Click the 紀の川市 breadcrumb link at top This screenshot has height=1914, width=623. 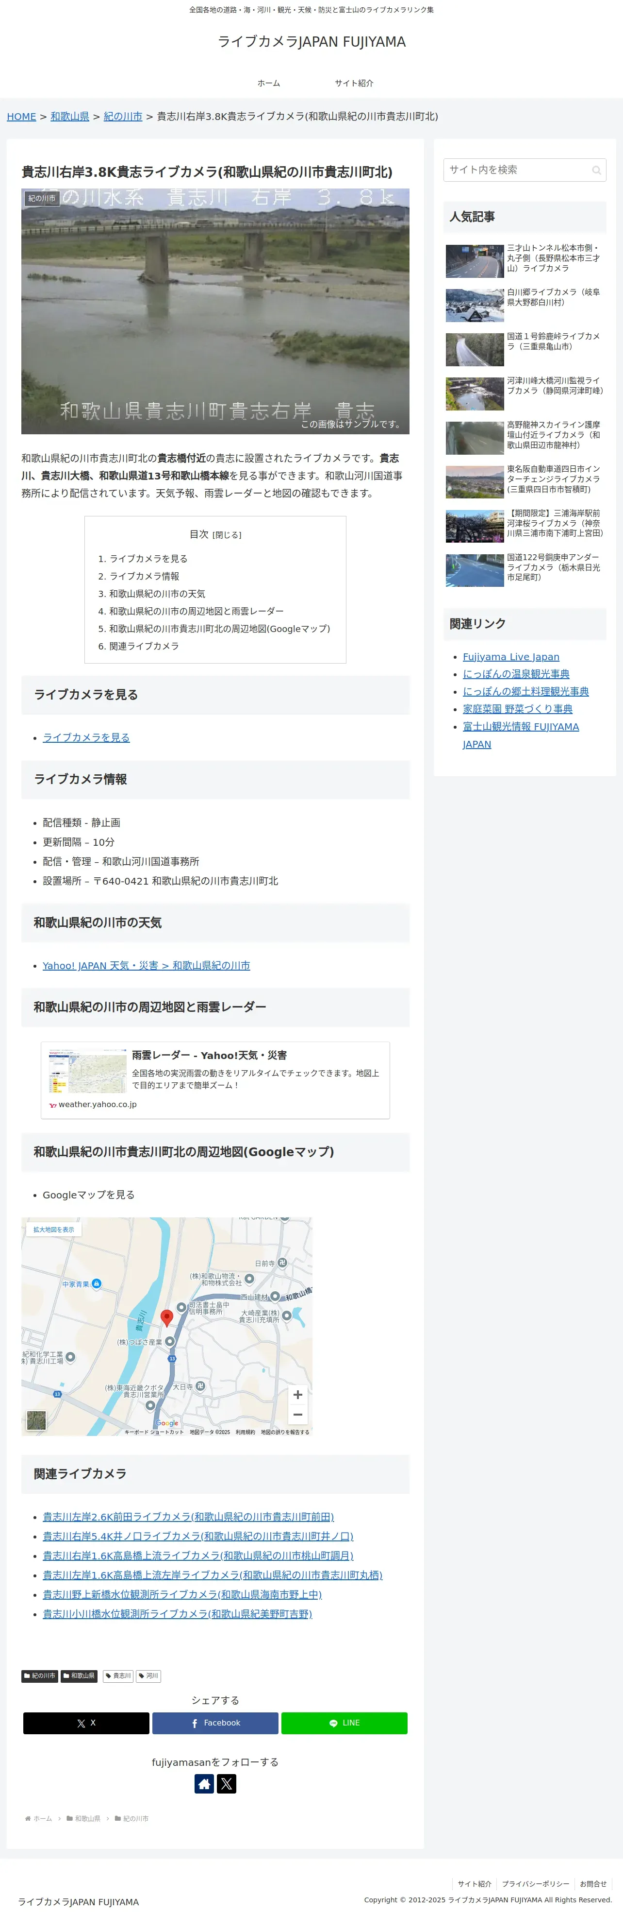click(123, 117)
